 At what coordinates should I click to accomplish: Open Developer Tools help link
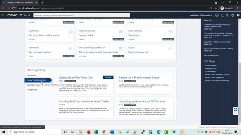210,69
